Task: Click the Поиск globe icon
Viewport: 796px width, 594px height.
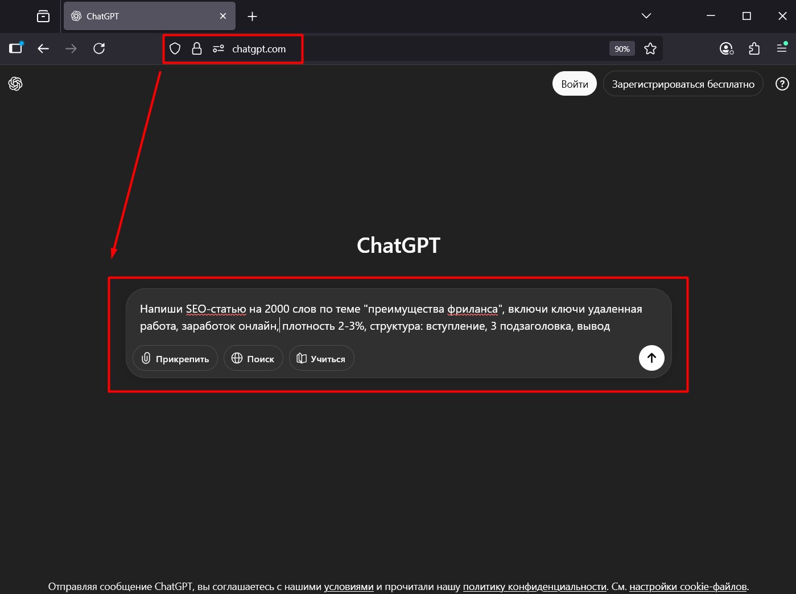Action: tap(237, 358)
